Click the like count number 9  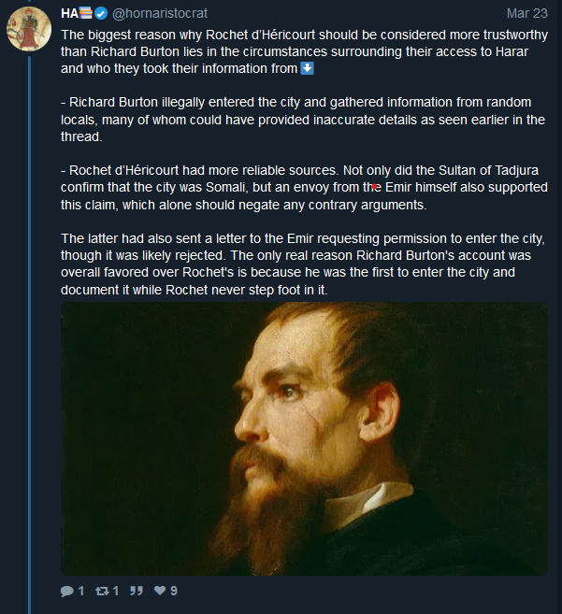tap(174, 591)
